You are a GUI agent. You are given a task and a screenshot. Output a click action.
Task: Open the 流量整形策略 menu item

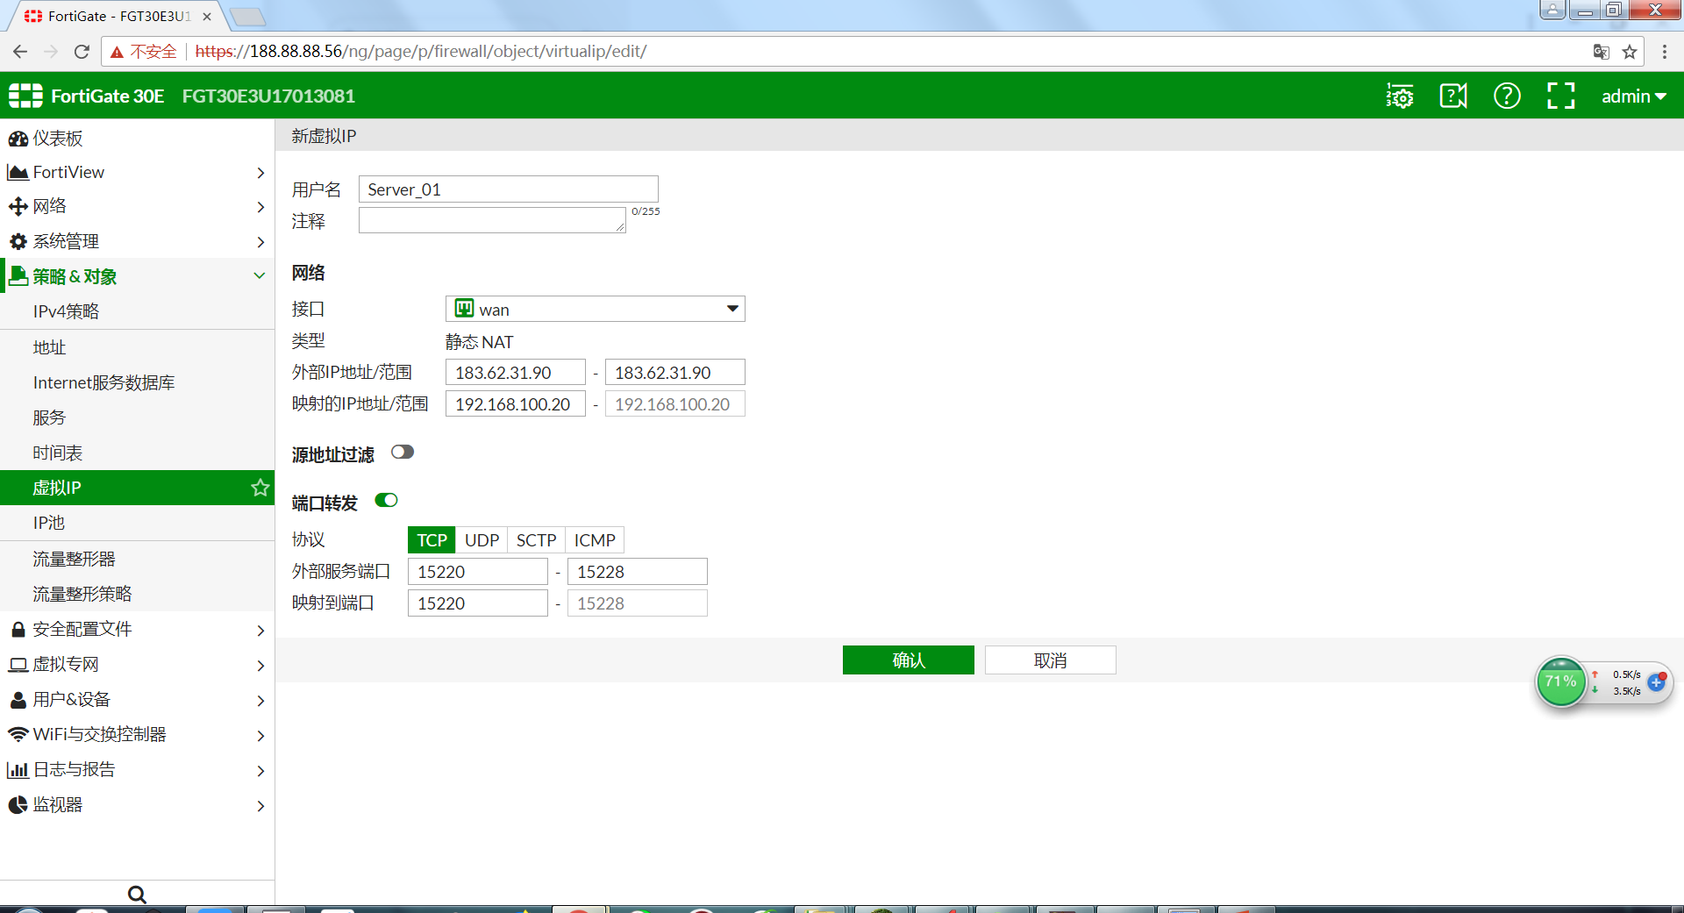(x=137, y=594)
